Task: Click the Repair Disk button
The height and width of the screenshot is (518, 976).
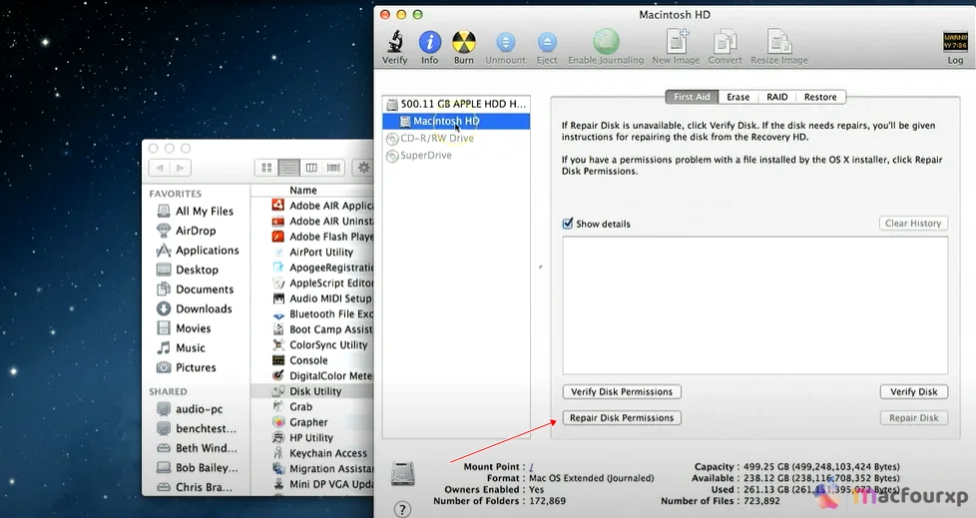Action: click(914, 418)
